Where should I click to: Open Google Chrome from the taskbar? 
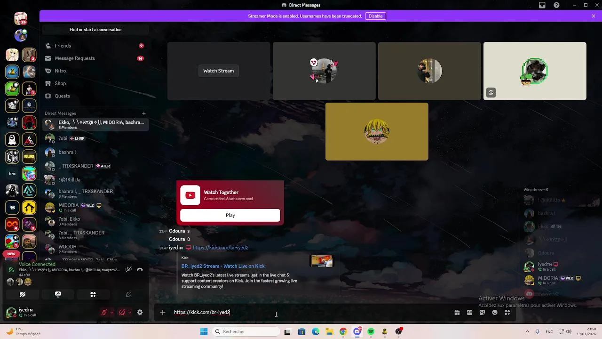click(x=343, y=331)
